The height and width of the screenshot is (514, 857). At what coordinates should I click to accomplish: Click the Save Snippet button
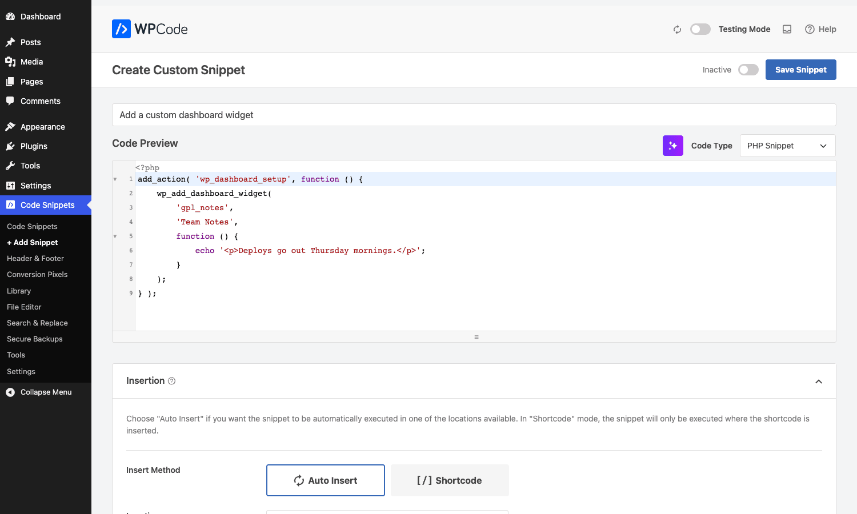pyautogui.click(x=801, y=70)
